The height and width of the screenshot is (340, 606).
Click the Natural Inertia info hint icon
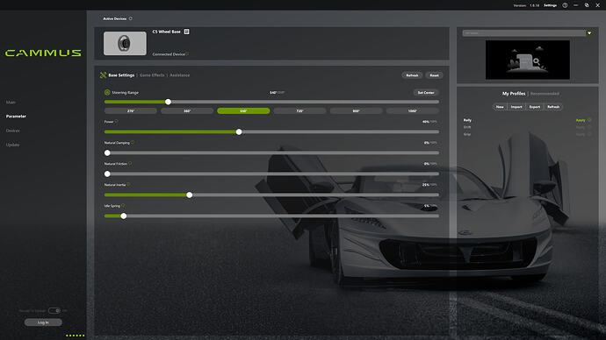pyautogui.click(x=128, y=185)
